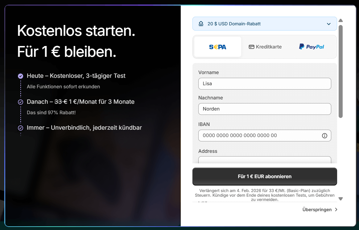The image size is (359, 230).
Task: Select the SEPA payment tab
Action: coord(218,47)
